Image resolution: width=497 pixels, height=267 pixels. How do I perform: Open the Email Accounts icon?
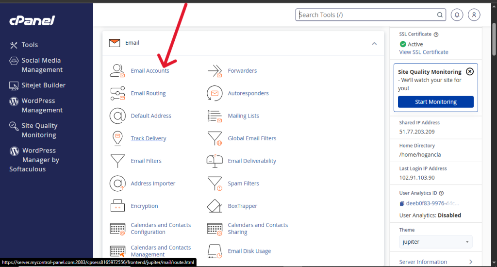117,71
